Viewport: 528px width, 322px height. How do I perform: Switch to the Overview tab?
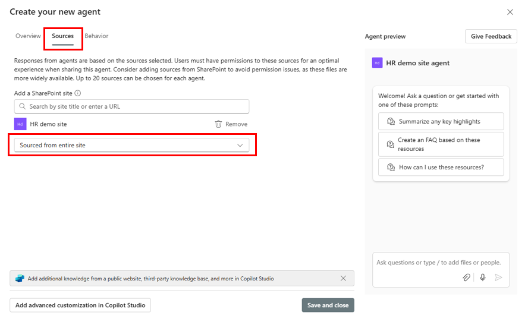pyautogui.click(x=28, y=36)
